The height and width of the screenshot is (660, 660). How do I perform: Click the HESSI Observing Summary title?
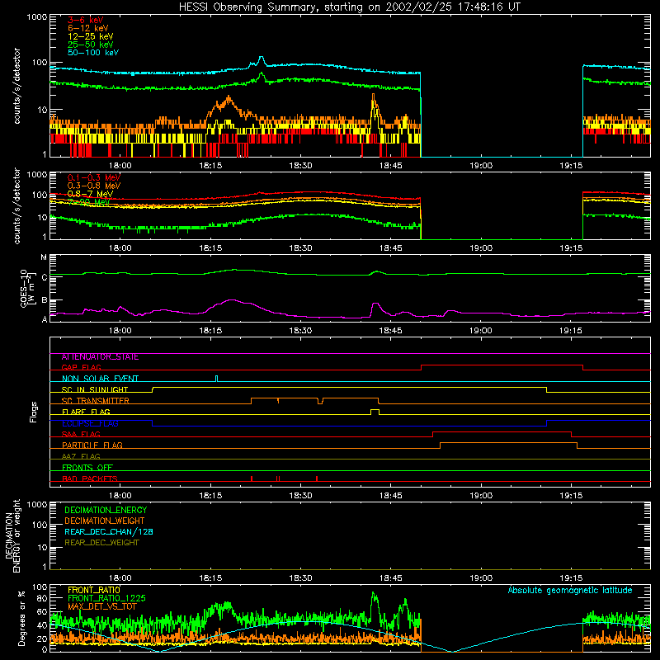[x=349, y=7]
